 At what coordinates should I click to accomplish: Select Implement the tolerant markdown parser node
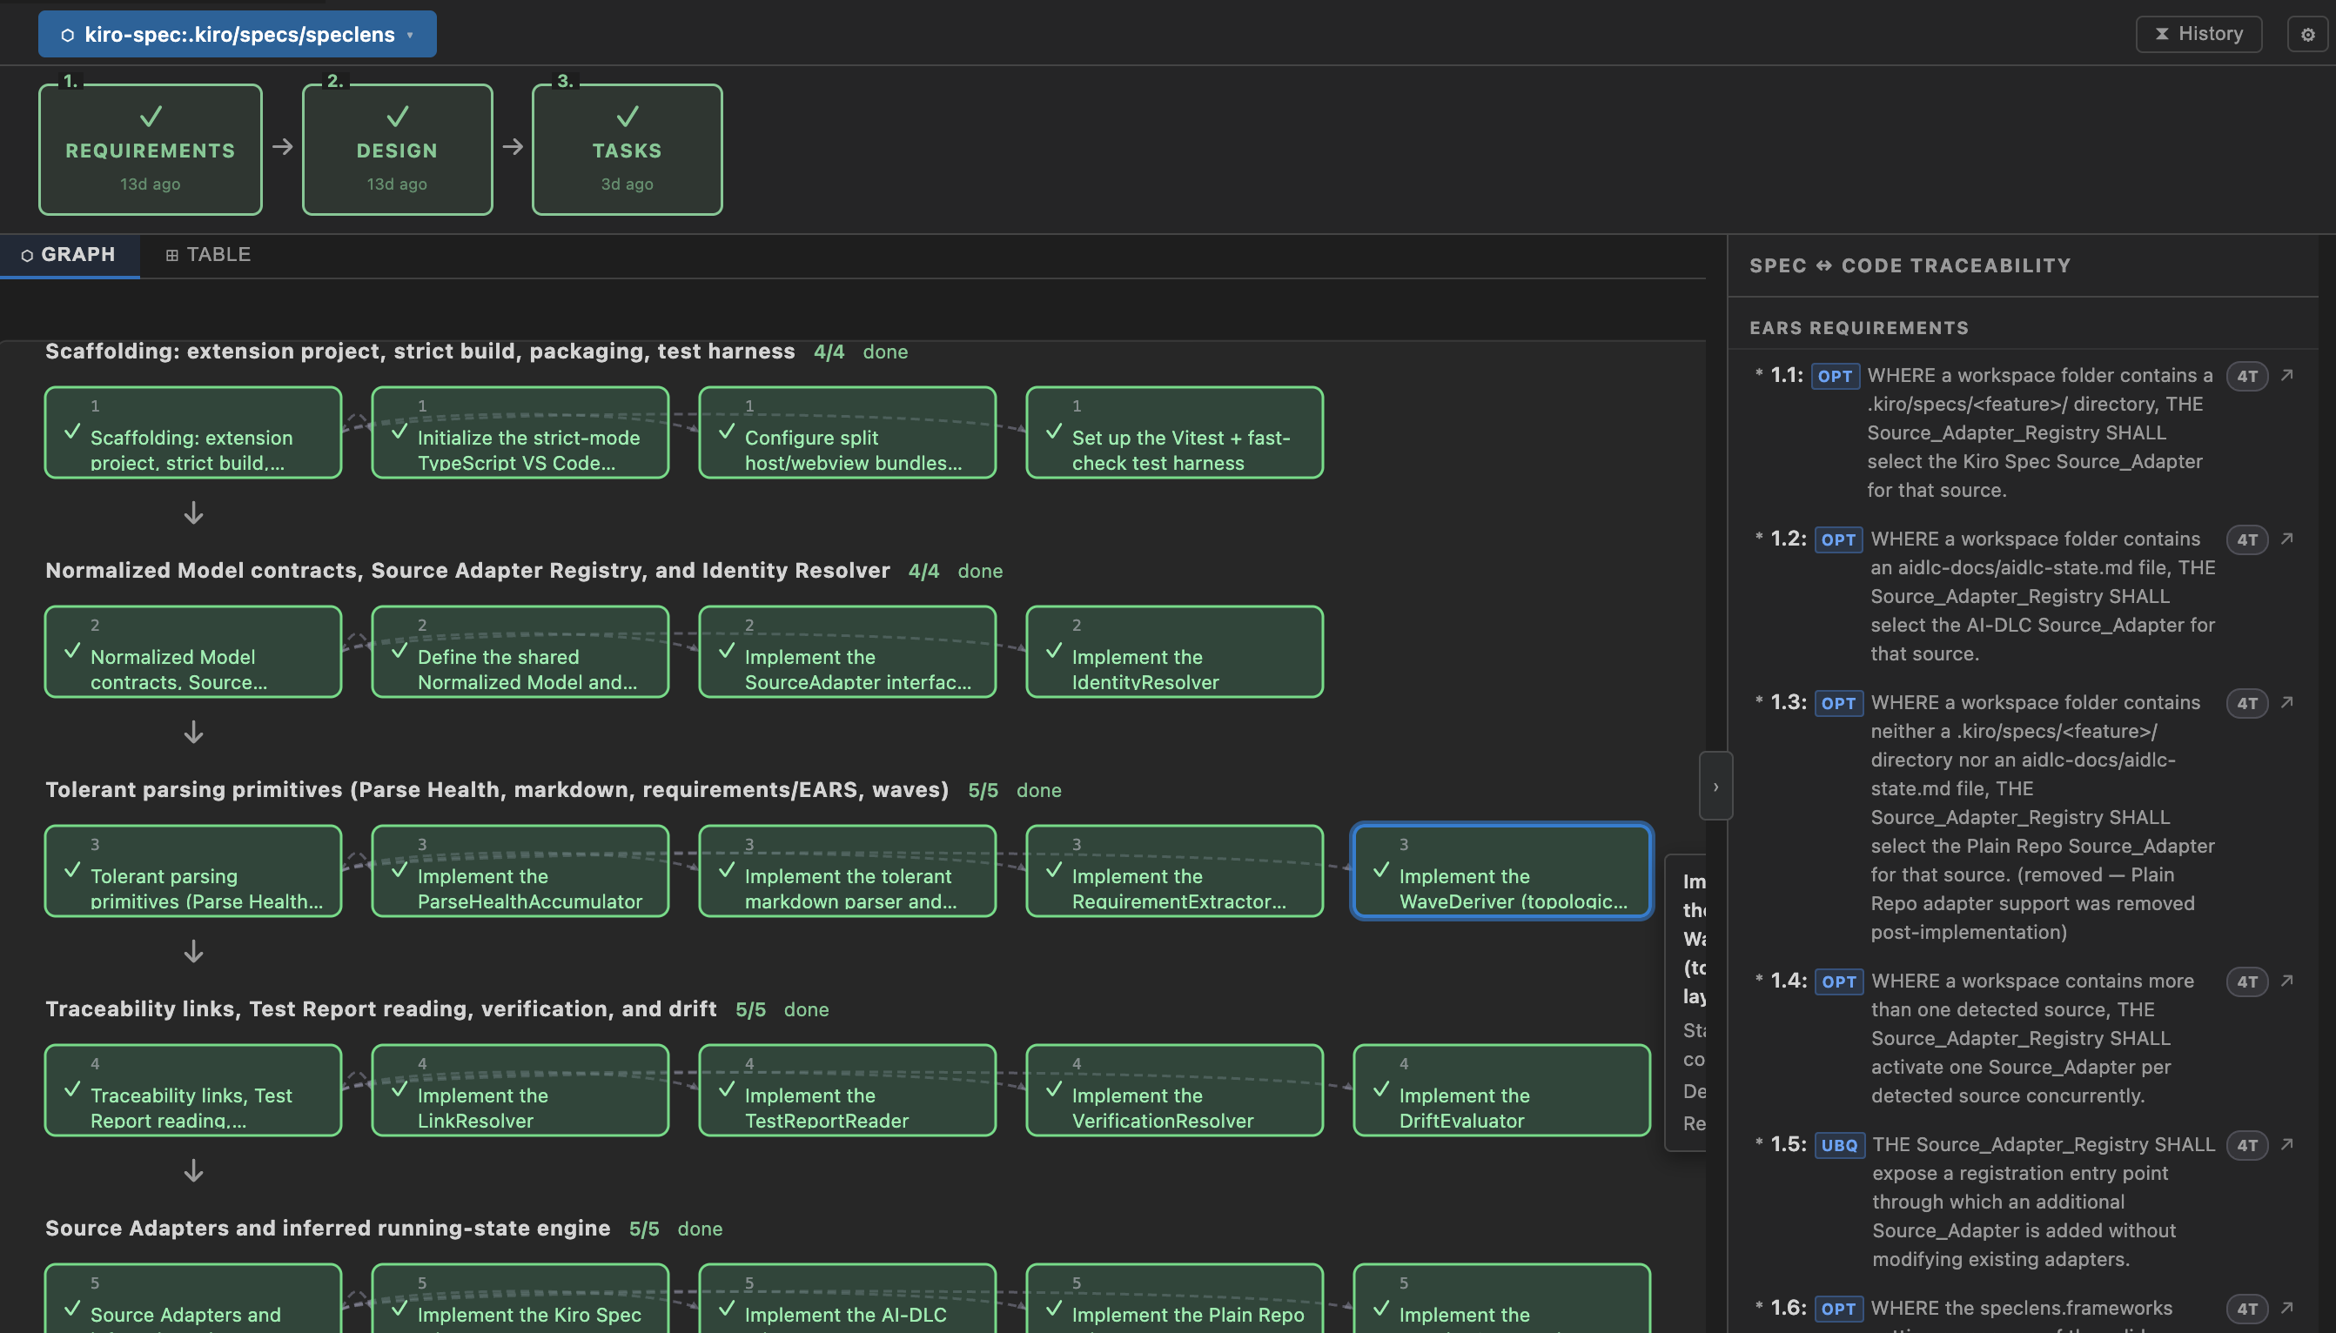click(x=847, y=872)
